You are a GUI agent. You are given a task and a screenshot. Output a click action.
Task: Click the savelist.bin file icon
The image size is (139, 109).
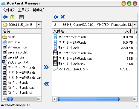pyautogui.click(x=5, y=57)
